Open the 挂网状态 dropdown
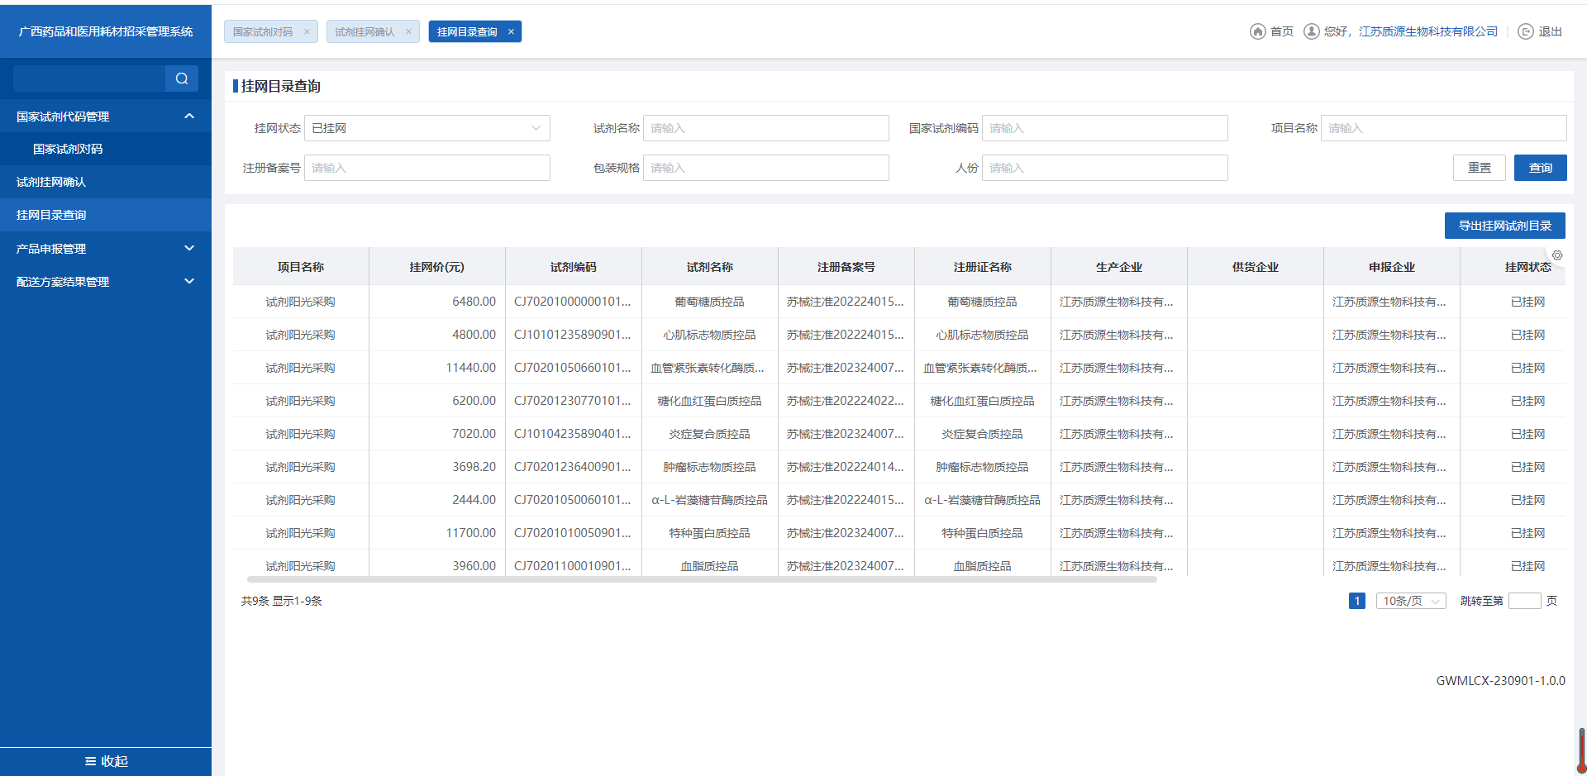Screen dimensions: 1587x776 pyautogui.click(x=427, y=128)
